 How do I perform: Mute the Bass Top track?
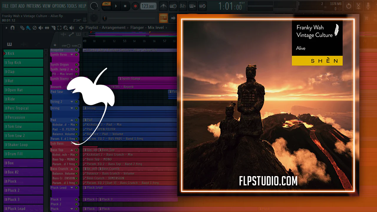(76, 150)
